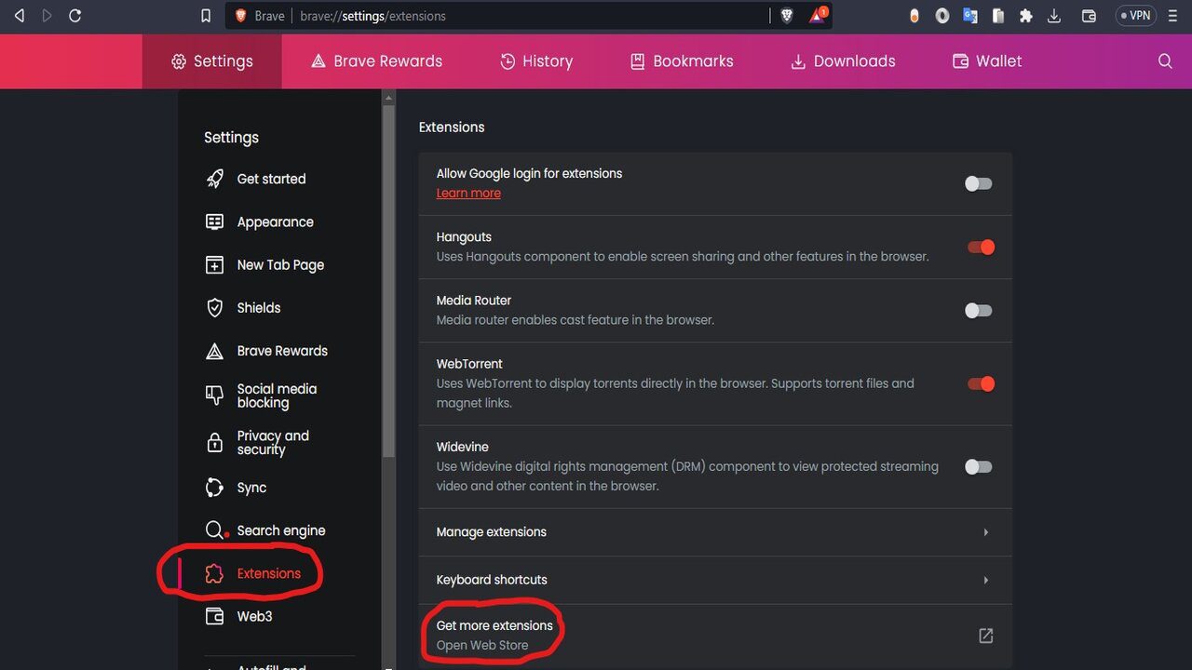Switch to the History tab
The image size is (1192, 670).
(x=536, y=61)
